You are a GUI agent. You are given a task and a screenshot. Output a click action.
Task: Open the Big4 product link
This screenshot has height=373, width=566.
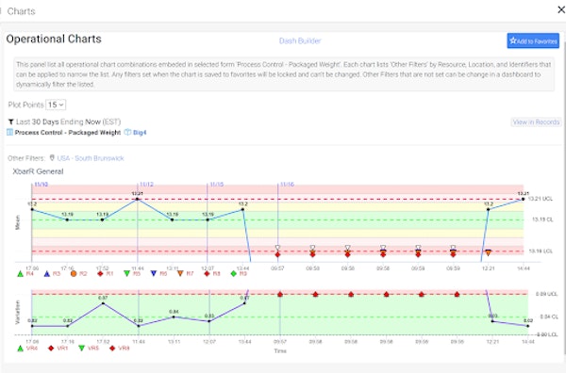tap(140, 132)
